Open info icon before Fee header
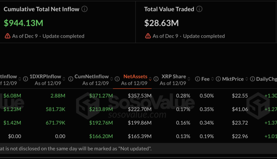Viewport: 277px width, 159px height. pyautogui.click(x=198, y=79)
